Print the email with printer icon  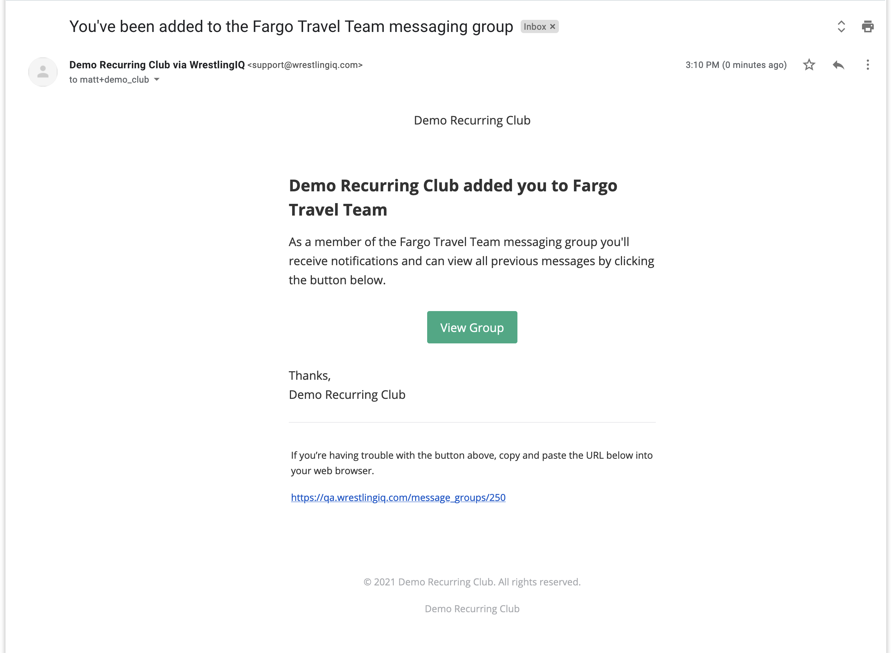[x=867, y=26]
